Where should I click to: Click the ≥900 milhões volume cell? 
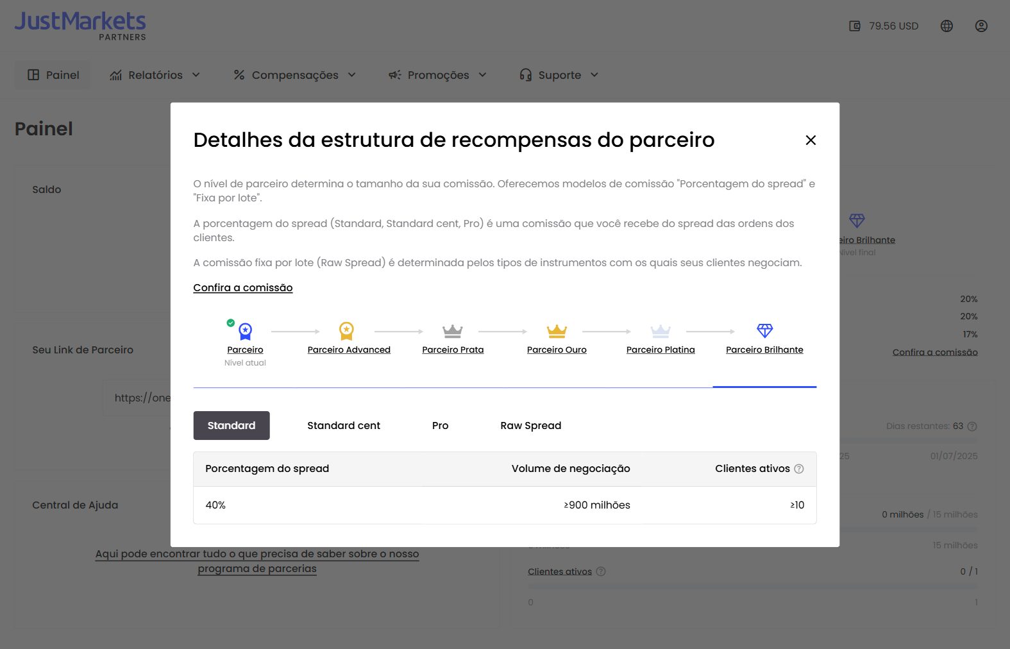coord(597,505)
